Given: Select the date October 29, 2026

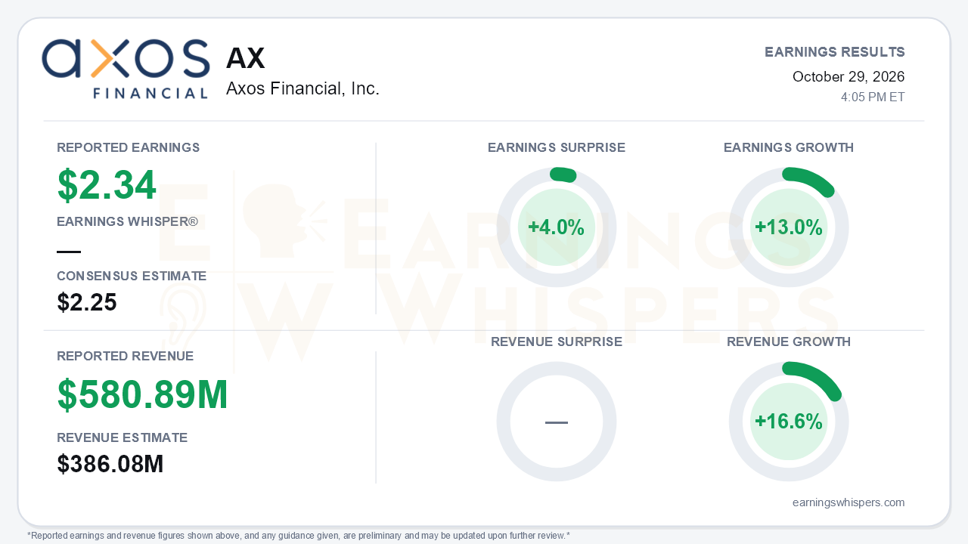Looking at the screenshot, I should point(849,76).
